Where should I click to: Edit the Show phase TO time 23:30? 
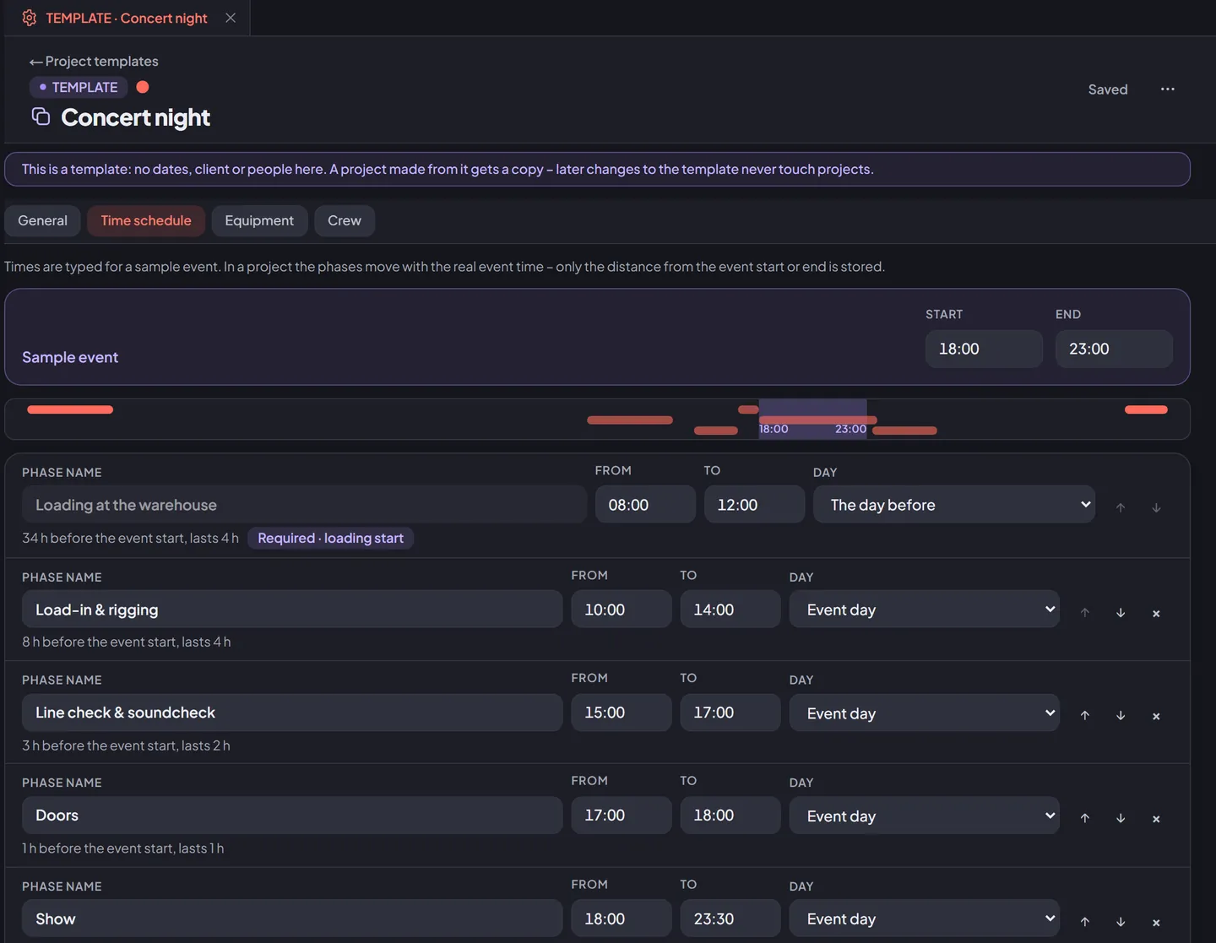(730, 919)
